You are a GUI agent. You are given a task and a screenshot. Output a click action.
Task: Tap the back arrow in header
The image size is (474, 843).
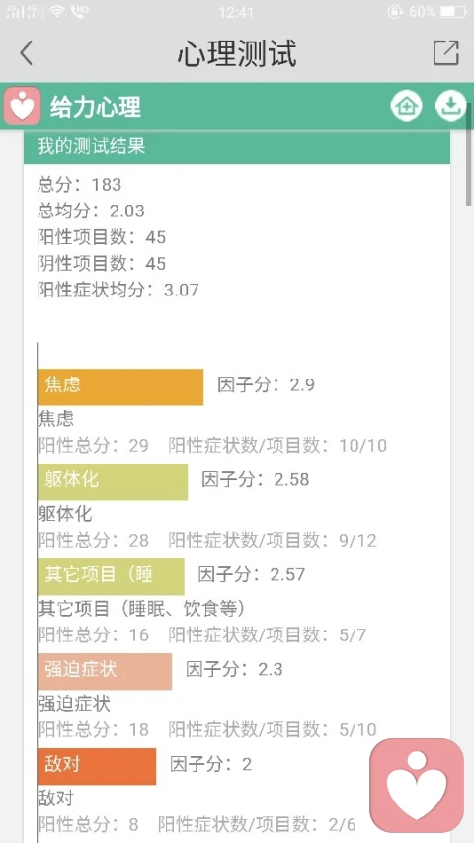tap(26, 53)
